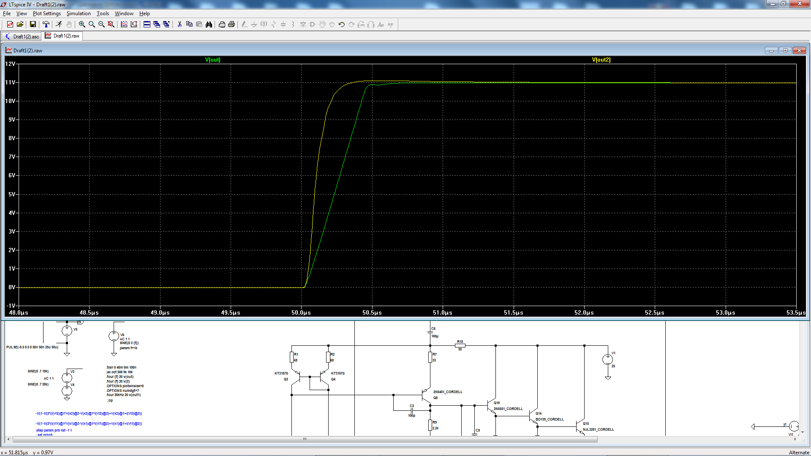Image resolution: width=811 pixels, height=456 pixels.
Task: Click the Tile Windows toolbar icon
Action: click(147, 24)
